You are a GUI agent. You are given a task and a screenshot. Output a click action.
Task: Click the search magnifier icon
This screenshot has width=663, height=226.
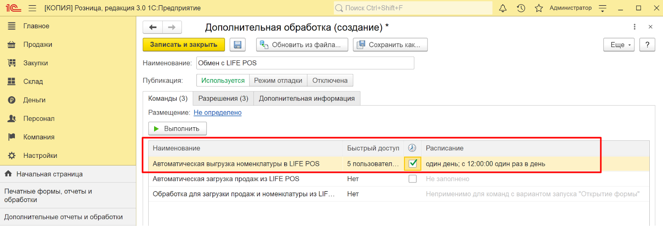(339, 8)
